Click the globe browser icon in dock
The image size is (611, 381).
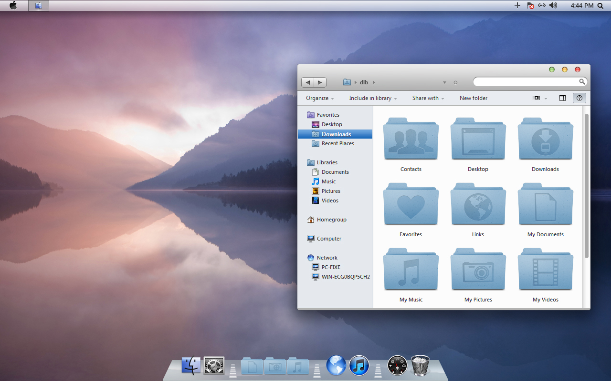(x=336, y=365)
